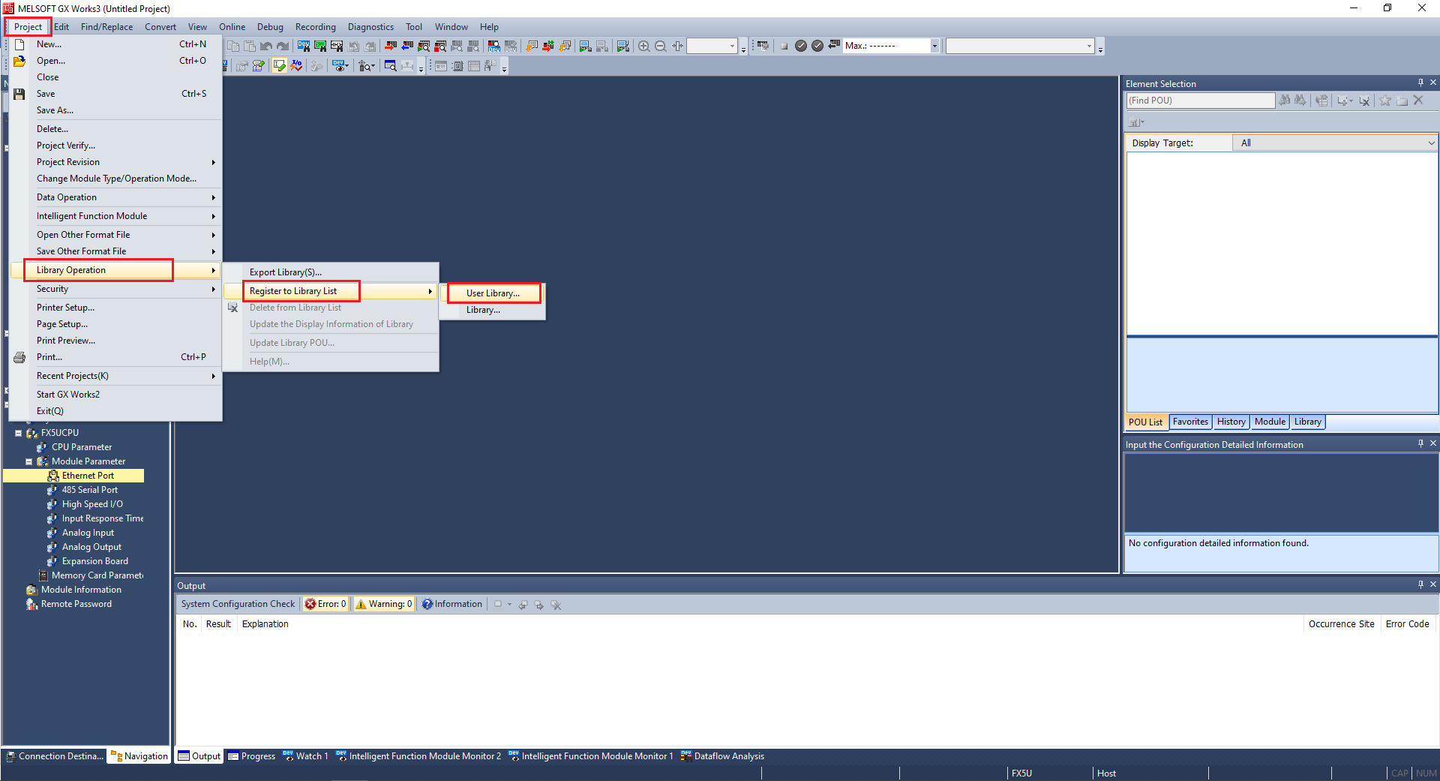Open the wide empty toolbar combo box
This screenshot has height=781, width=1440.
pyautogui.click(x=1019, y=46)
